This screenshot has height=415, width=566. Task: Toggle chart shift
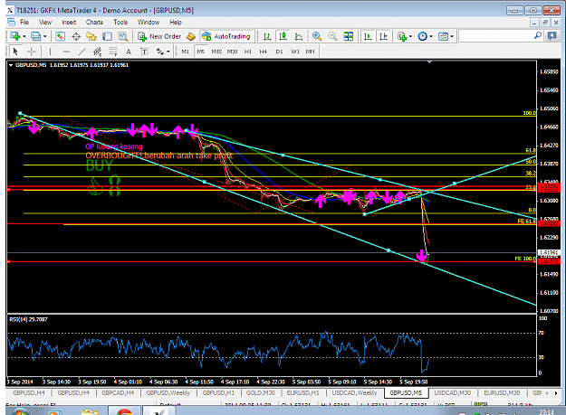click(x=383, y=36)
